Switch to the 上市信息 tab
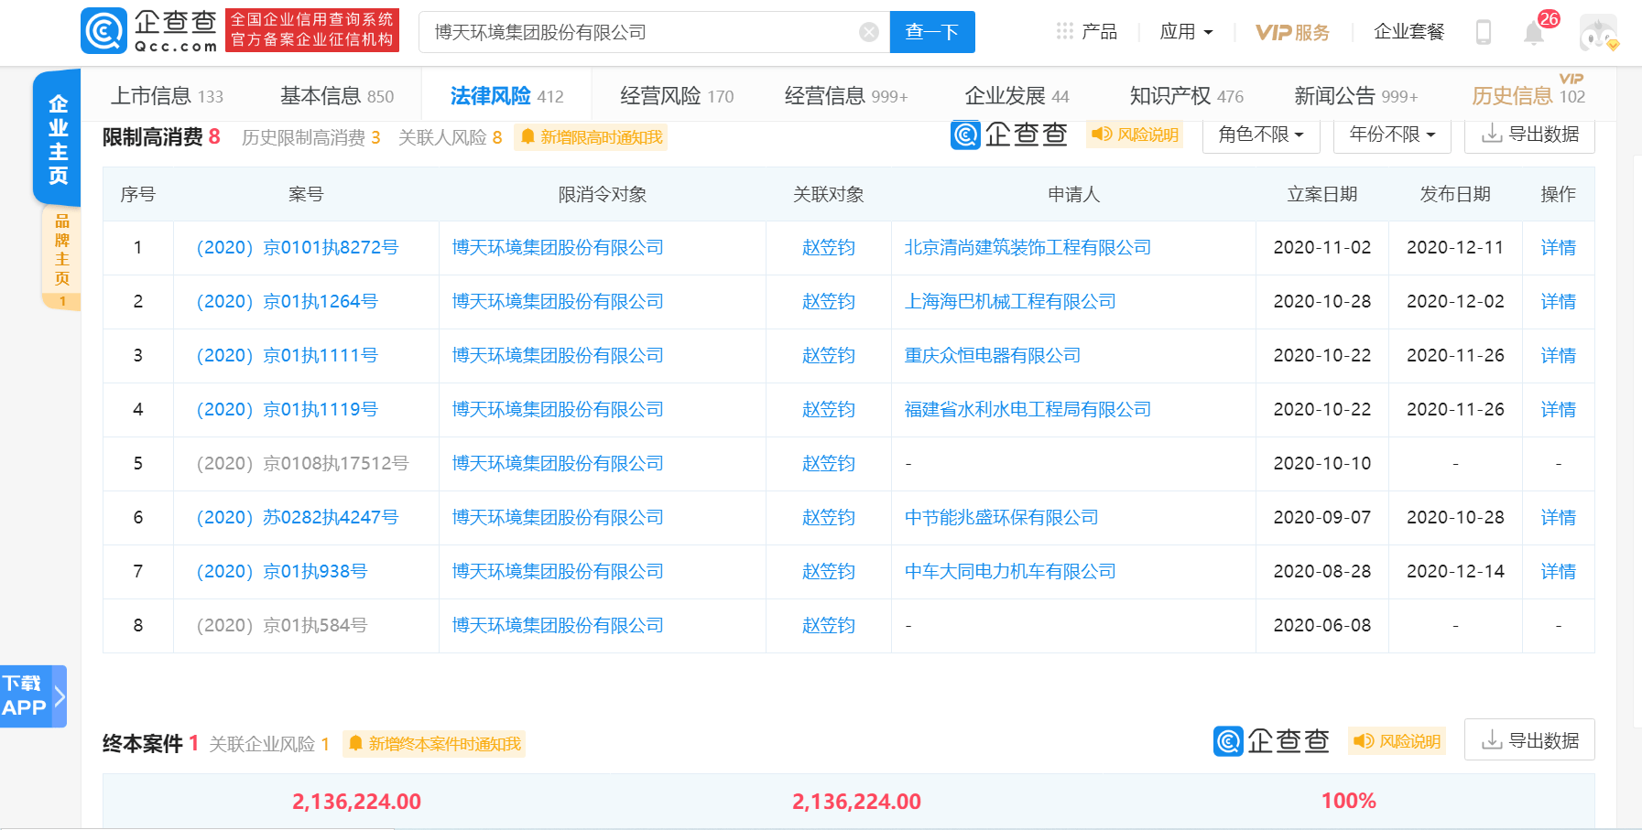This screenshot has height=830, width=1642. click(167, 96)
